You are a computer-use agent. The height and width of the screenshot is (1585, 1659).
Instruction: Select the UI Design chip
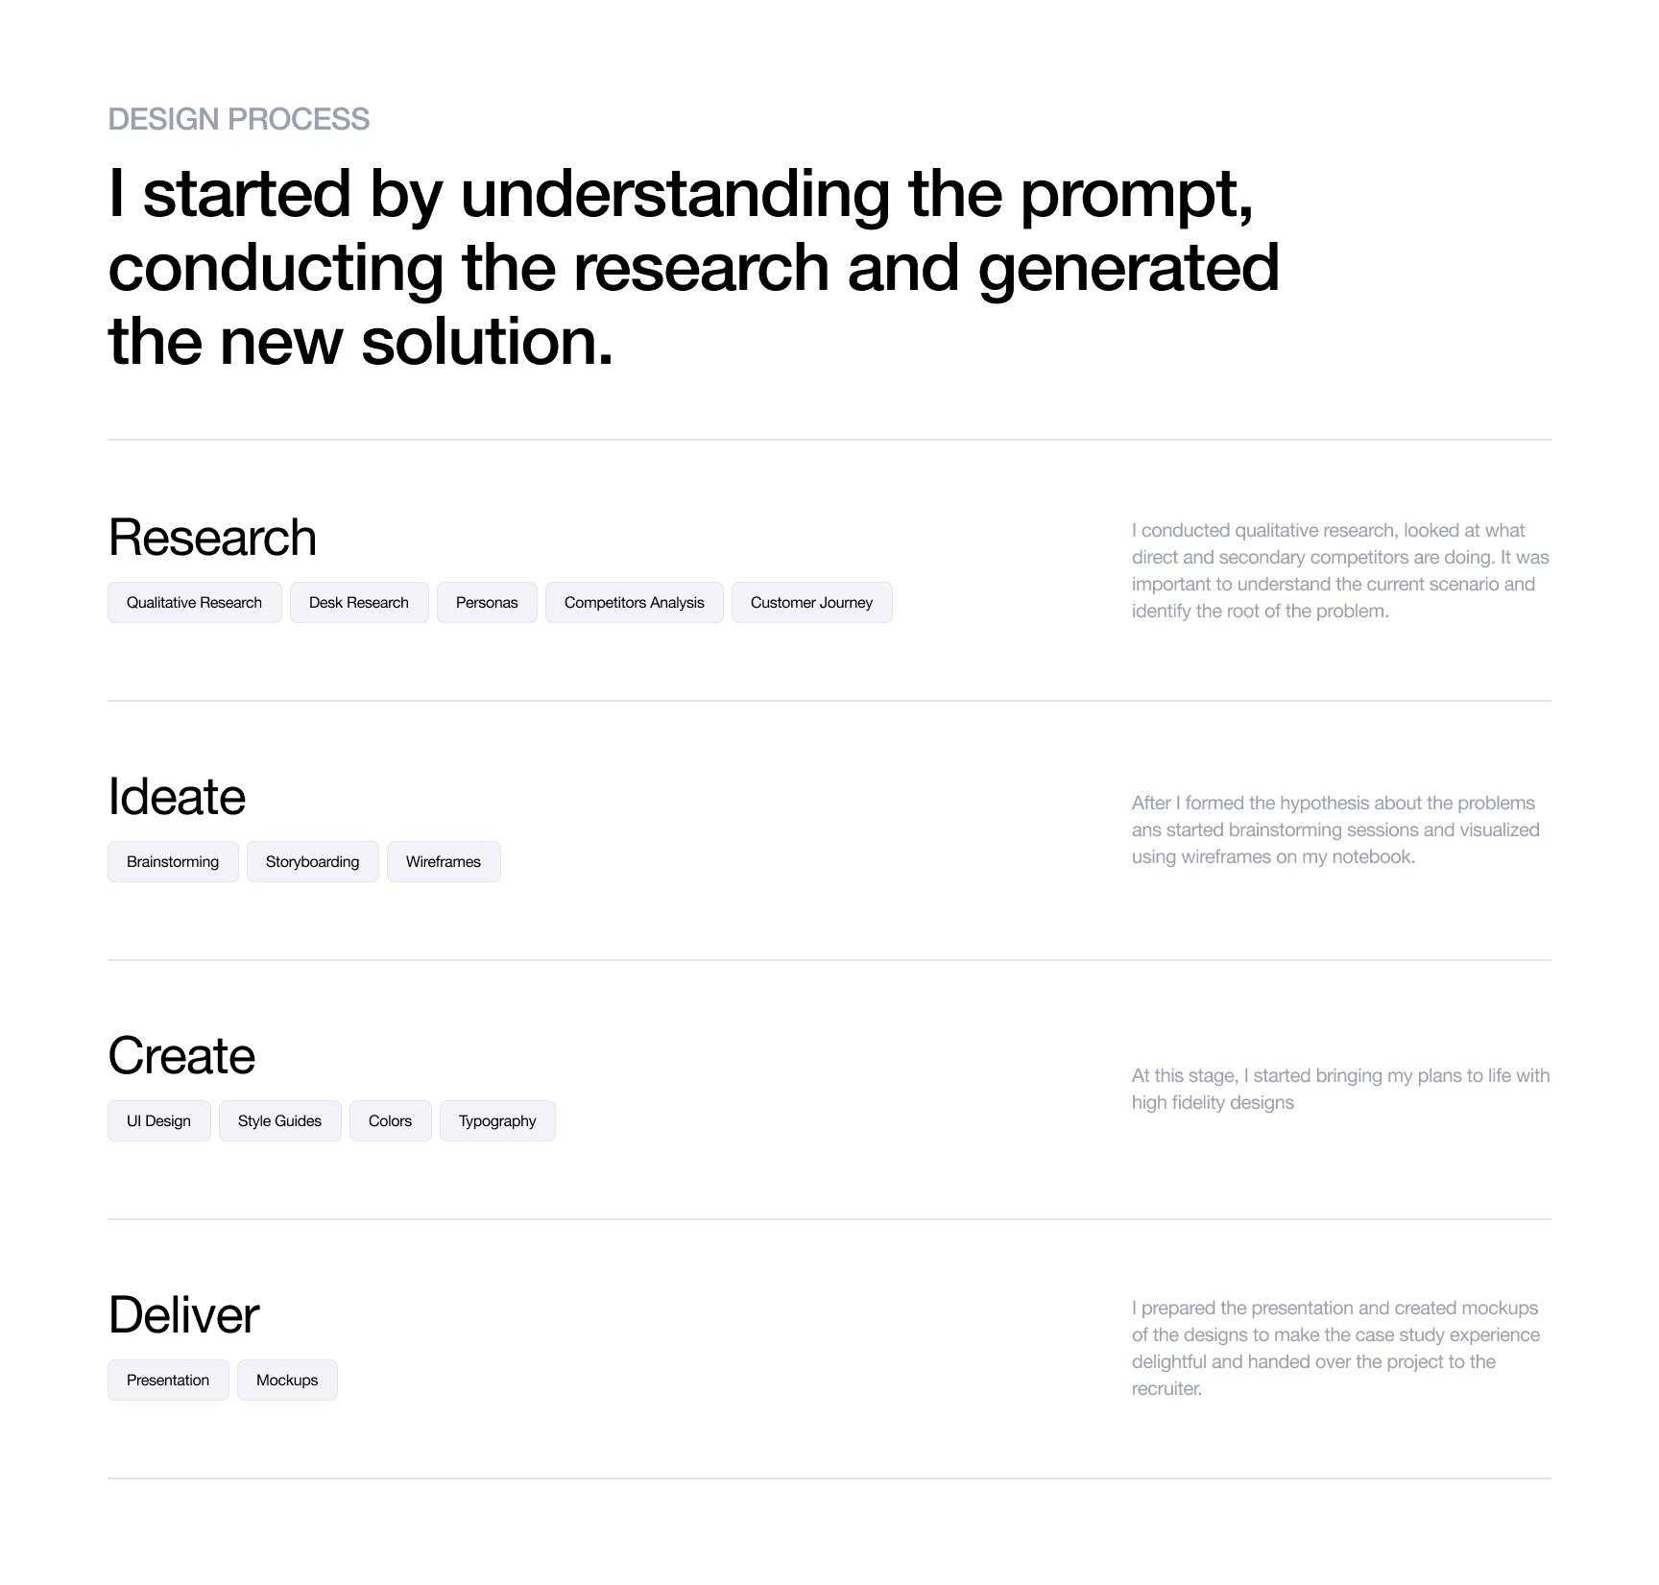[158, 1120]
